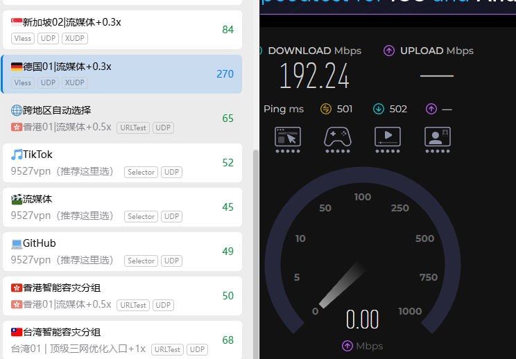Click 9527vpn（推荐这里选）text under TikTok

point(62,172)
